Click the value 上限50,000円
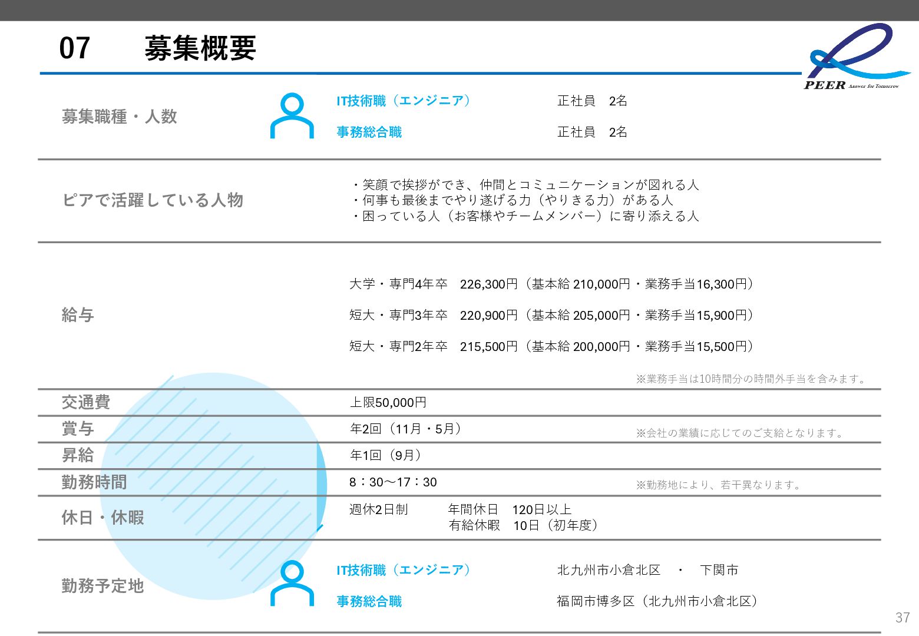The image size is (919, 636). pyautogui.click(x=388, y=402)
